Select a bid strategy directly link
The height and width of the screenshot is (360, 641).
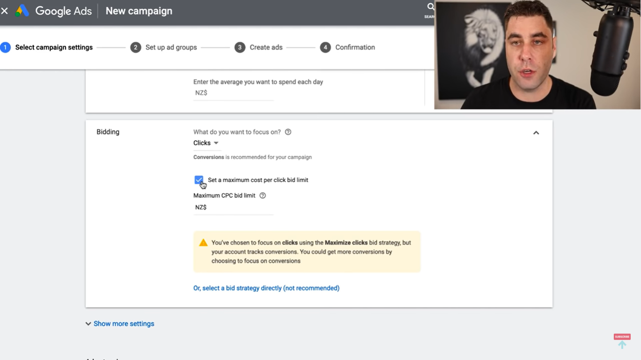tap(266, 288)
